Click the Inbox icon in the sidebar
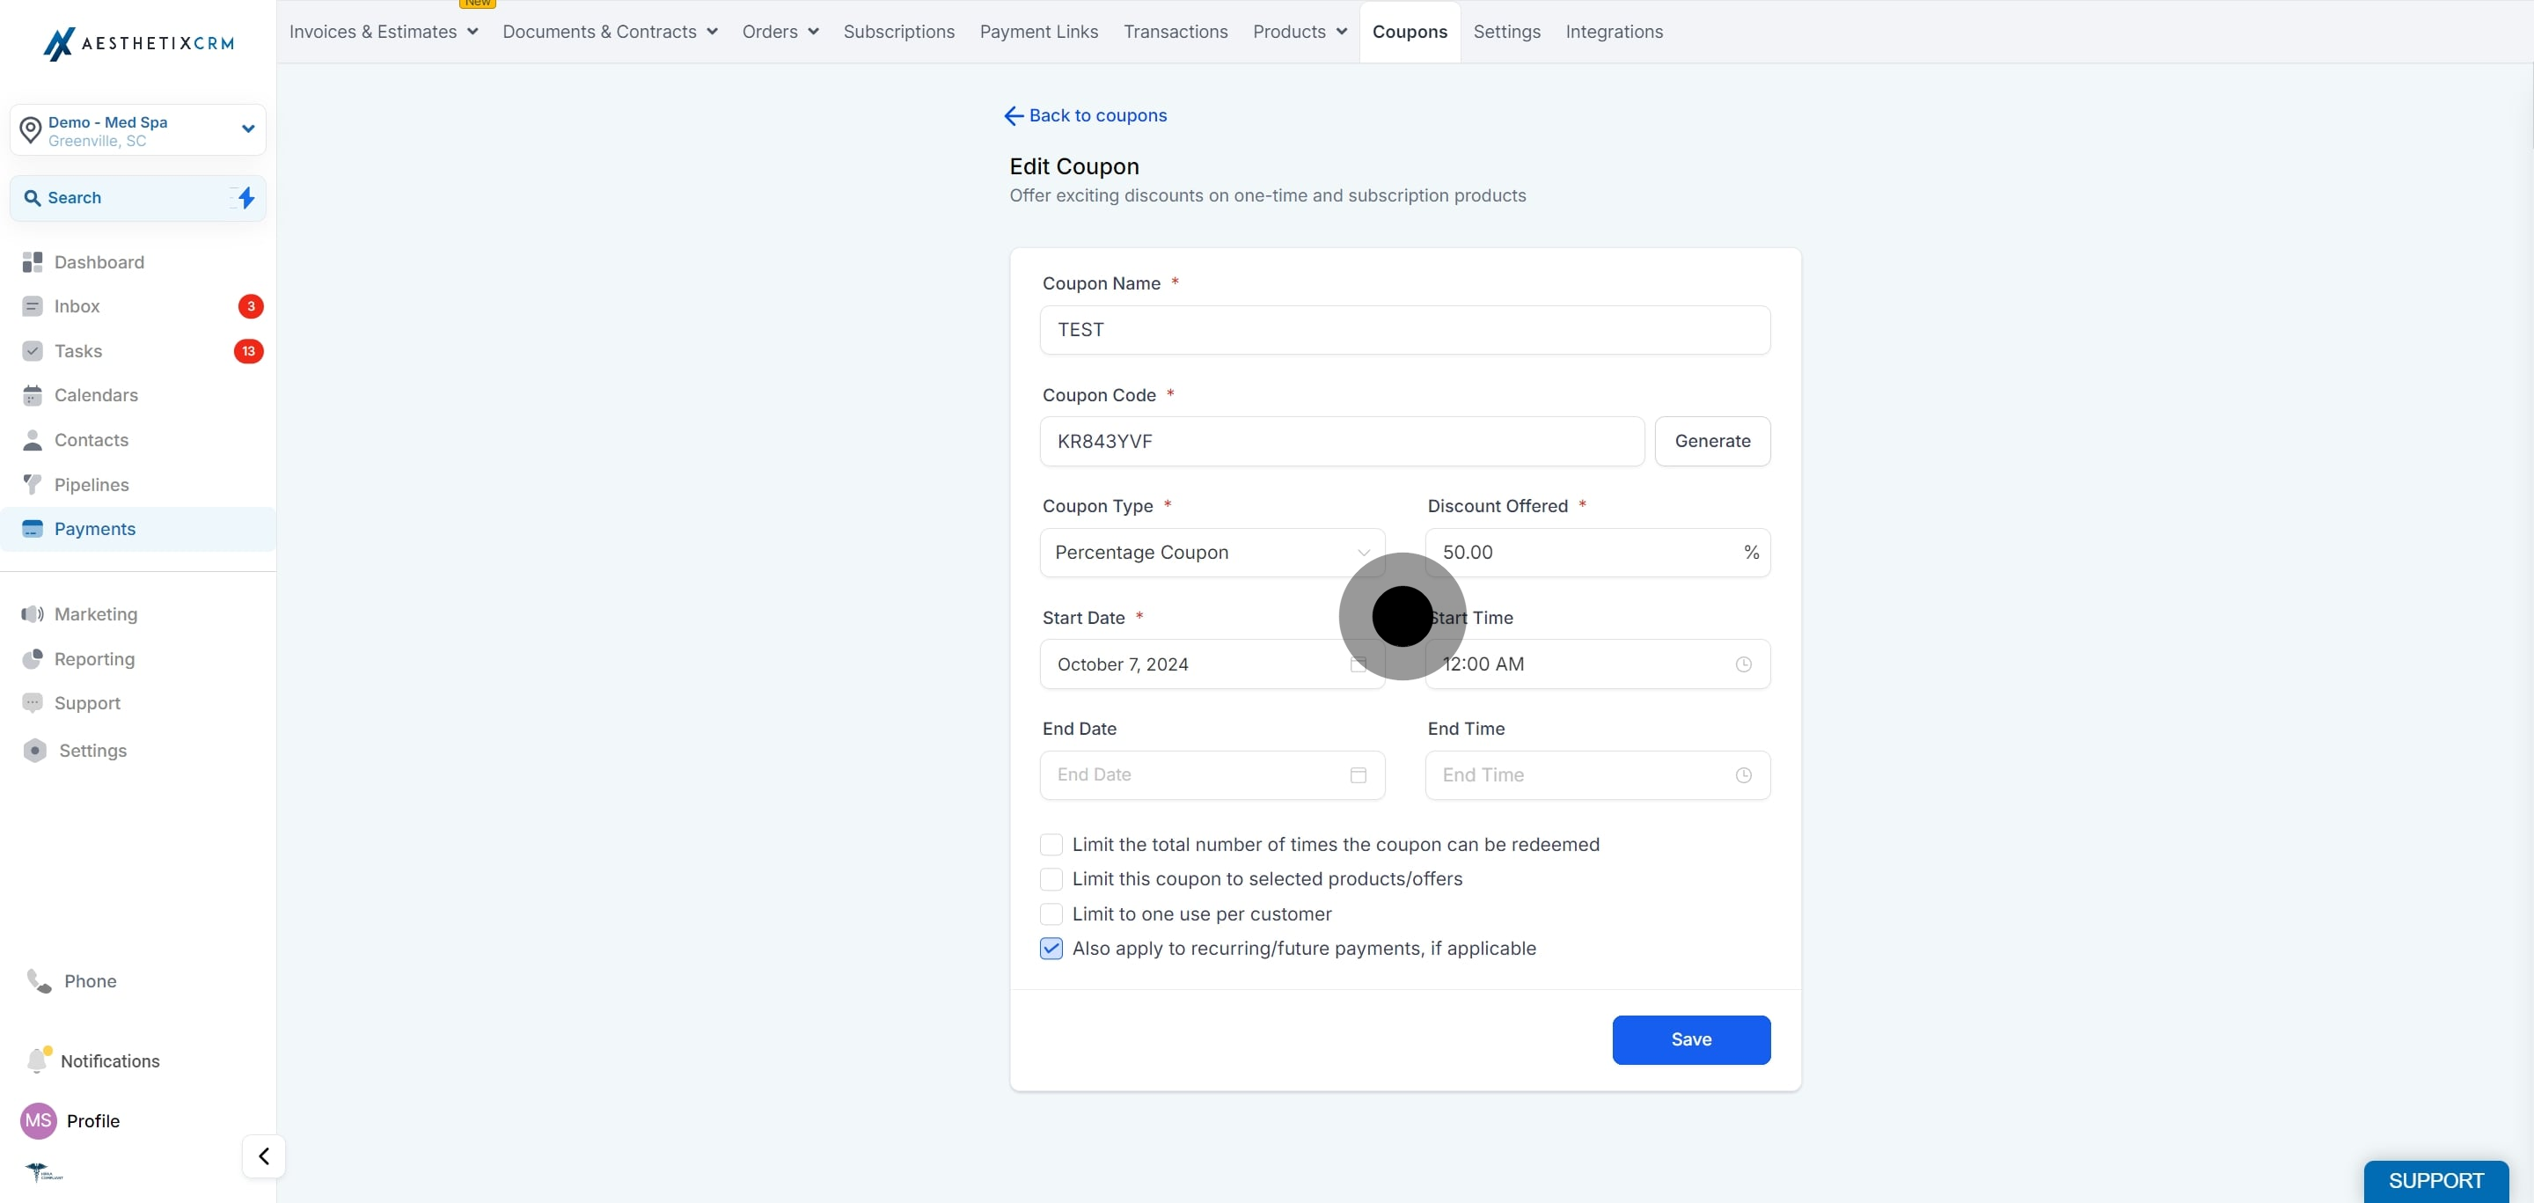 pos(33,306)
